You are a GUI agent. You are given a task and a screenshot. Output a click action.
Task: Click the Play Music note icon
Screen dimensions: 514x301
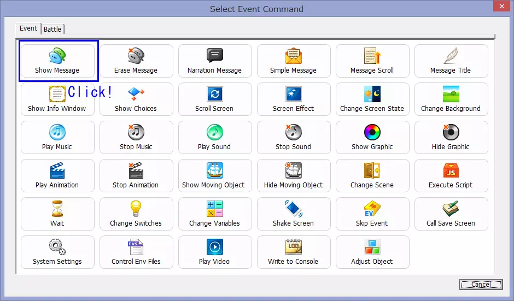[57, 132]
